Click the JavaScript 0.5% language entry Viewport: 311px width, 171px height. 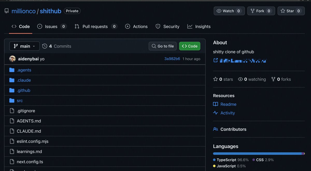click(x=229, y=166)
